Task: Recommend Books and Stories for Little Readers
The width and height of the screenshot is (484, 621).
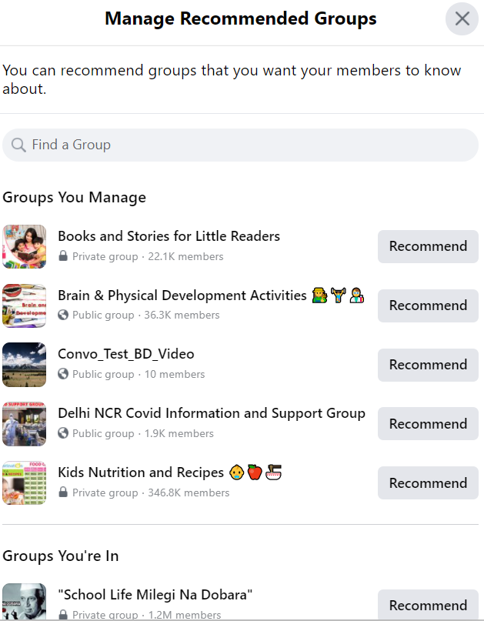Action: pyautogui.click(x=428, y=246)
